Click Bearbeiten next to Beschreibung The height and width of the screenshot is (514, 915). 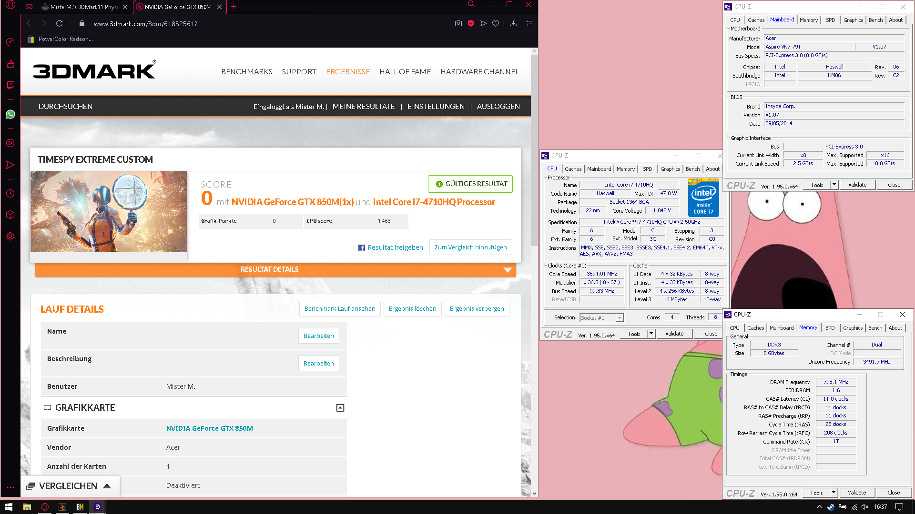click(x=318, y=364)
